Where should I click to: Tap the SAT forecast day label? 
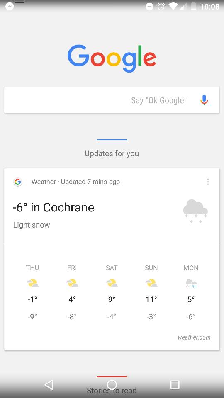tap(112, 268)
